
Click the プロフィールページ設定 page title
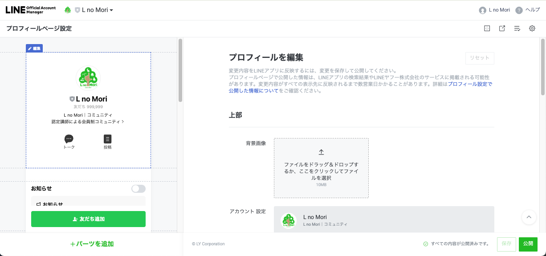click(39, 28)
